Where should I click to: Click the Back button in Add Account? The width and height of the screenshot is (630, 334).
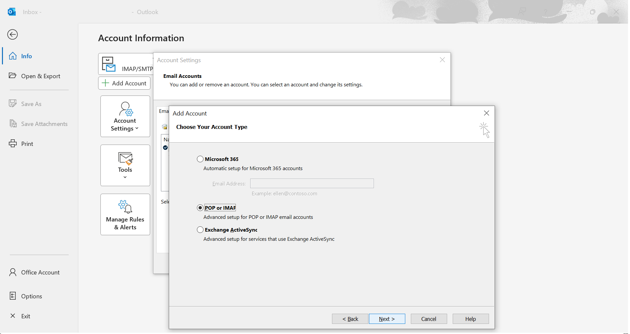350,319
